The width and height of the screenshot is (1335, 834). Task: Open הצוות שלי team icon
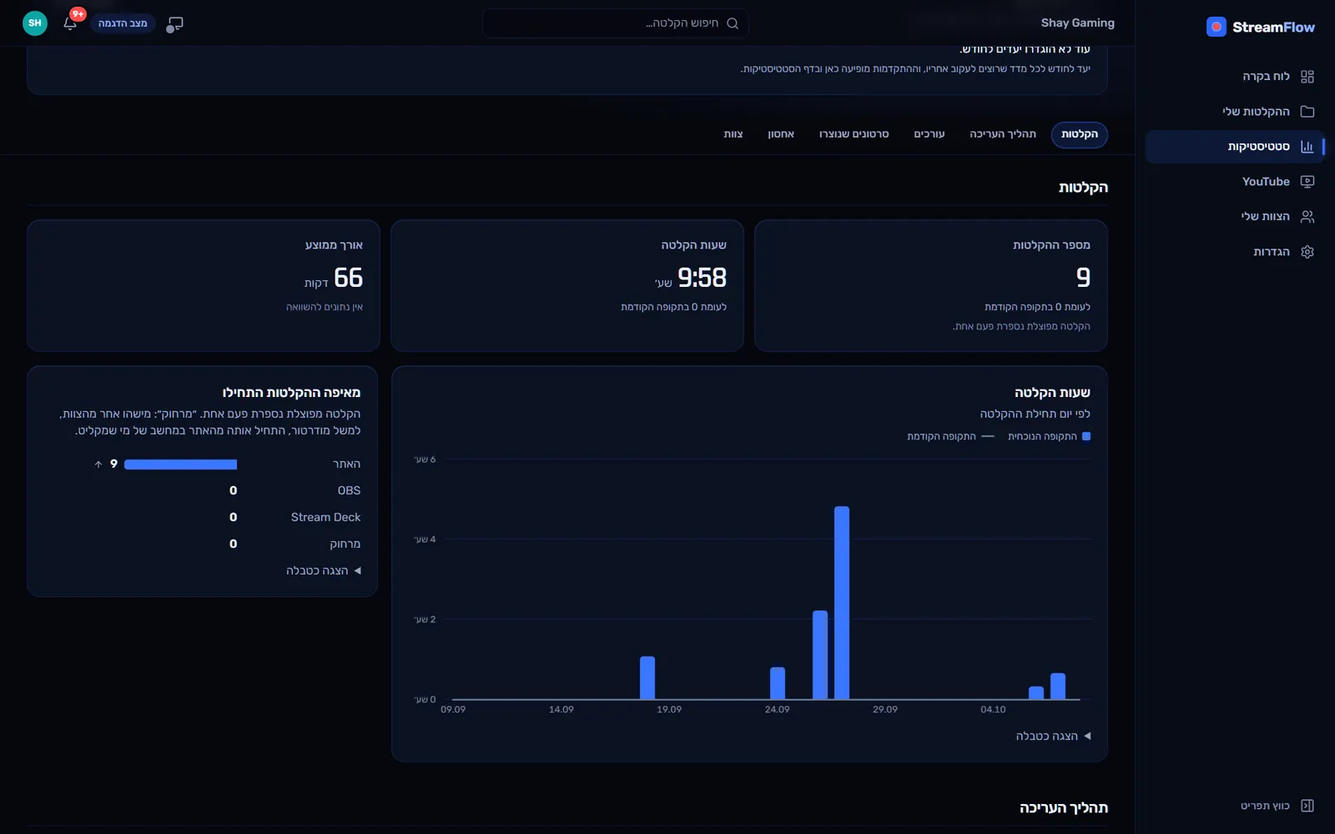point(1307,217)
